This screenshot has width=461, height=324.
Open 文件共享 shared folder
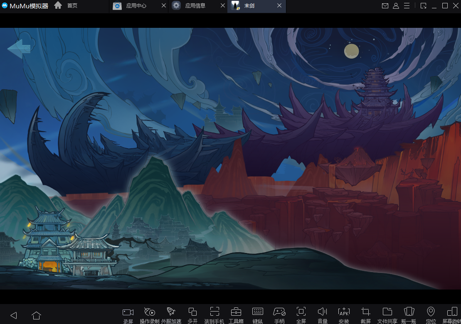(x=387, y=315)
